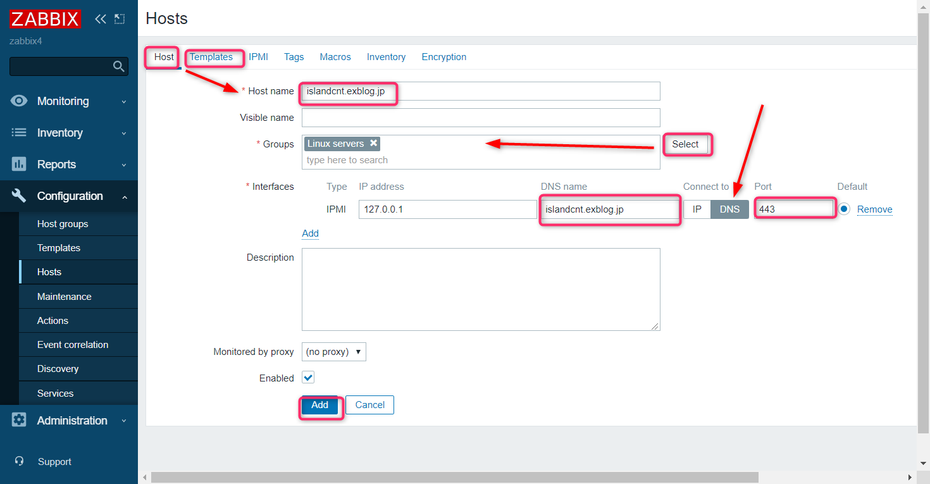Expand the Reports menu section
Viewport: 930px width, 484px height.
(69, 164)
